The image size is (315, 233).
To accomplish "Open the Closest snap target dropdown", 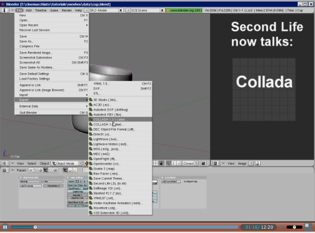I will click(x=191, y=163).
